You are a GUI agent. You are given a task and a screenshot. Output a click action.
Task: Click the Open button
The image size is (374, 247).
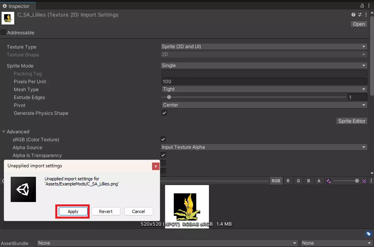point(359,24)
